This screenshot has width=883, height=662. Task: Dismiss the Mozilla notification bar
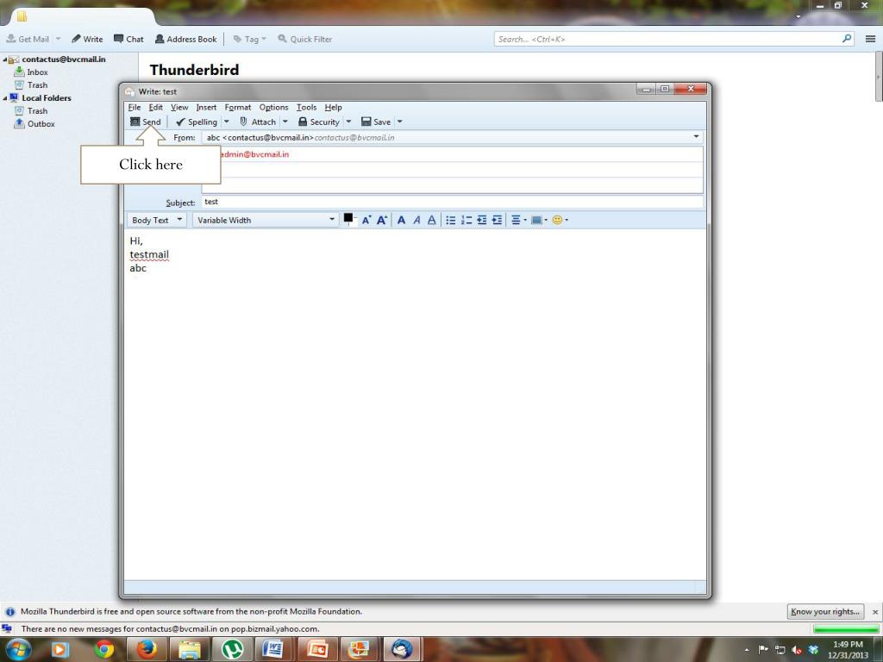[874, 611]
